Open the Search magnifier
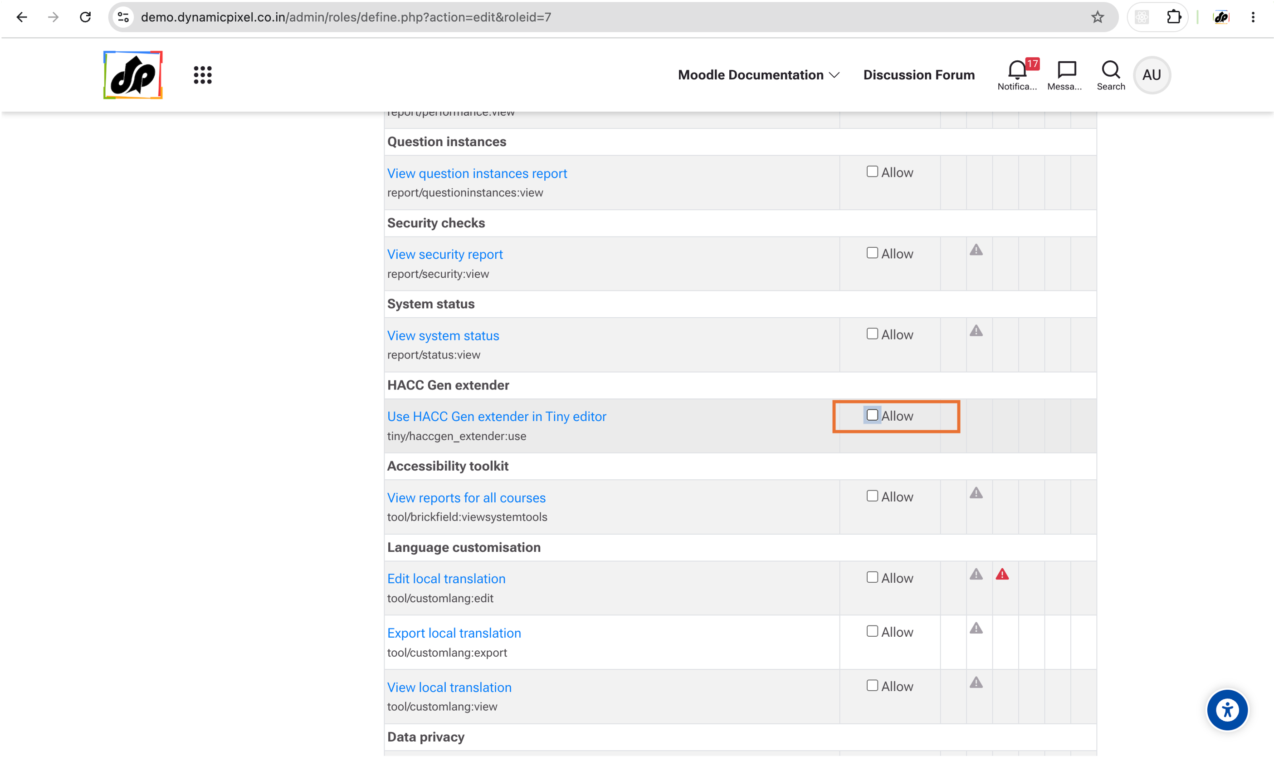Image resolution: width=1274 pixels, height=757 pixels. click(x=1110, y=75)
